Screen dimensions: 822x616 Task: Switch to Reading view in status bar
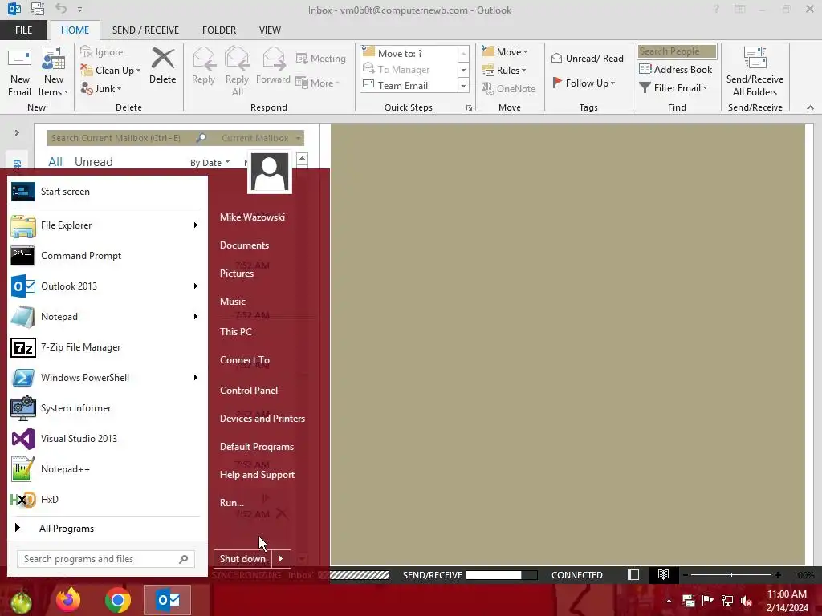click(x=663, y=574)
